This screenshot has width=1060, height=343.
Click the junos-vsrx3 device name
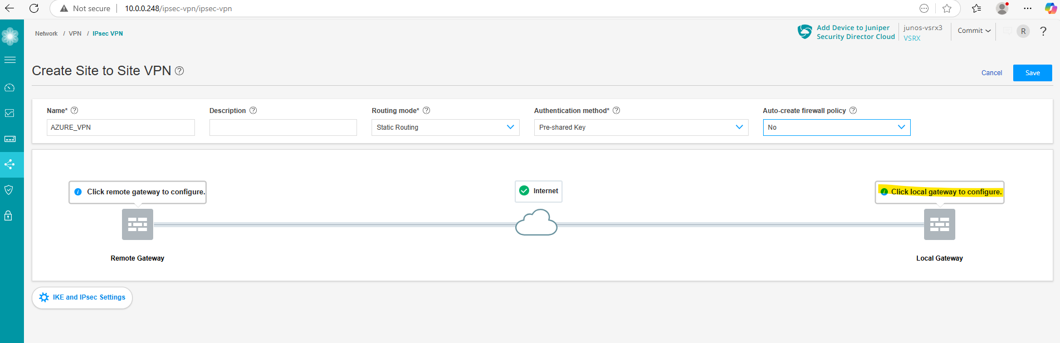tap(923, 28)
